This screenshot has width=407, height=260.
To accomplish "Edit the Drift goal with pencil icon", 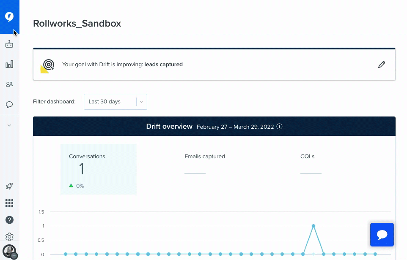I will (382, 65).
